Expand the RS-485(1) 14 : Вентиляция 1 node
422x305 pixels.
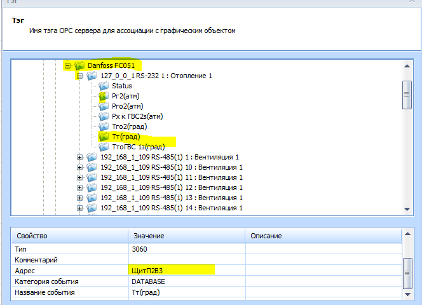click(79, 208)
